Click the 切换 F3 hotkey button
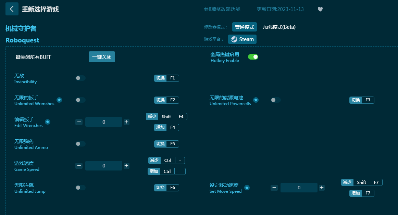This screenshot has width=398, height=215. (362, 100)
